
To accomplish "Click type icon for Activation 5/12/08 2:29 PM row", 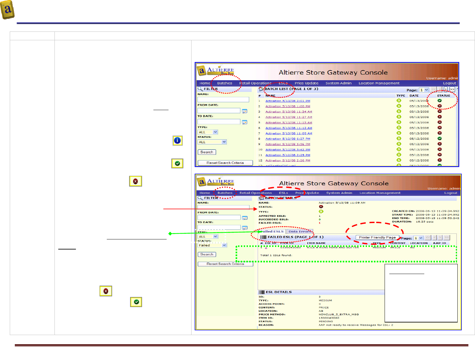I will [x=399, y=155].
